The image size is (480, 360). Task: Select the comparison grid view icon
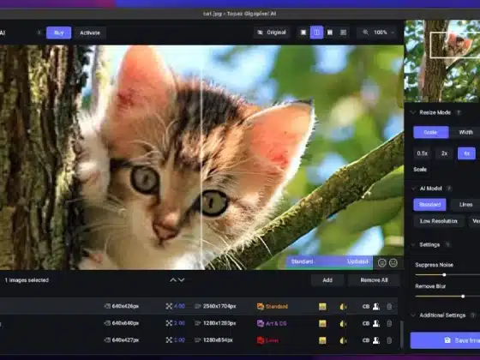tap(344, 33)
